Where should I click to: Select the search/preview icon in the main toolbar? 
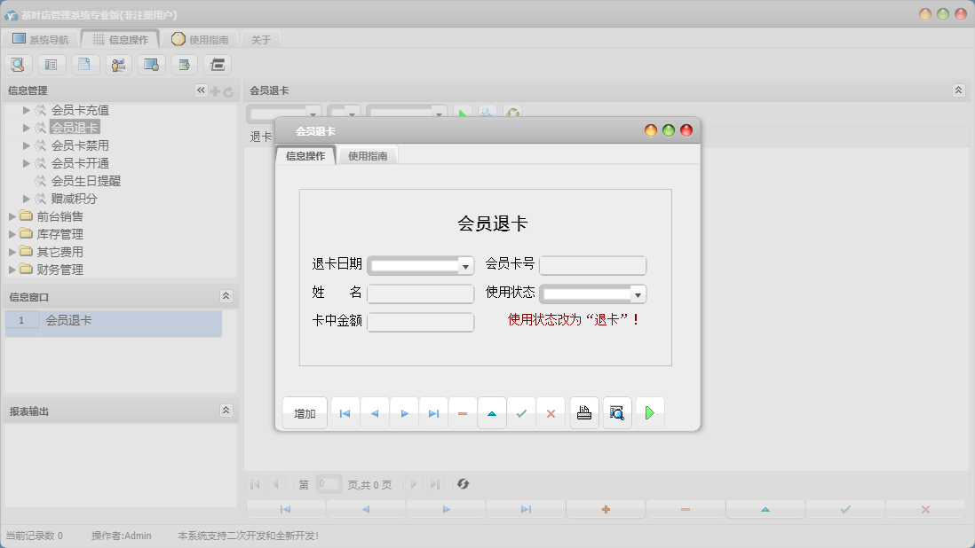[x=18, y=64]
